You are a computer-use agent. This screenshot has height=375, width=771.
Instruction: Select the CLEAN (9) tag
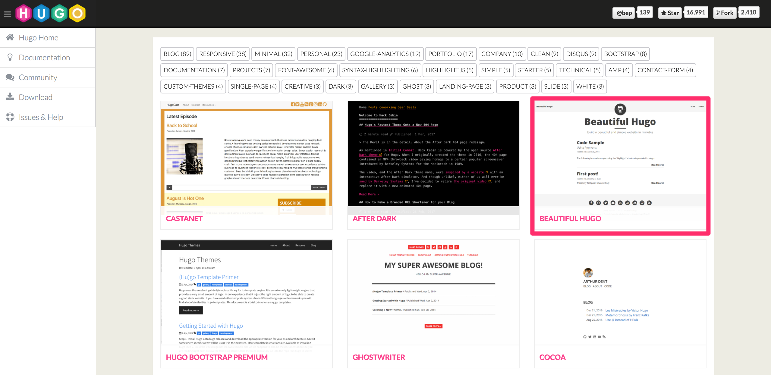pos(544,54)
